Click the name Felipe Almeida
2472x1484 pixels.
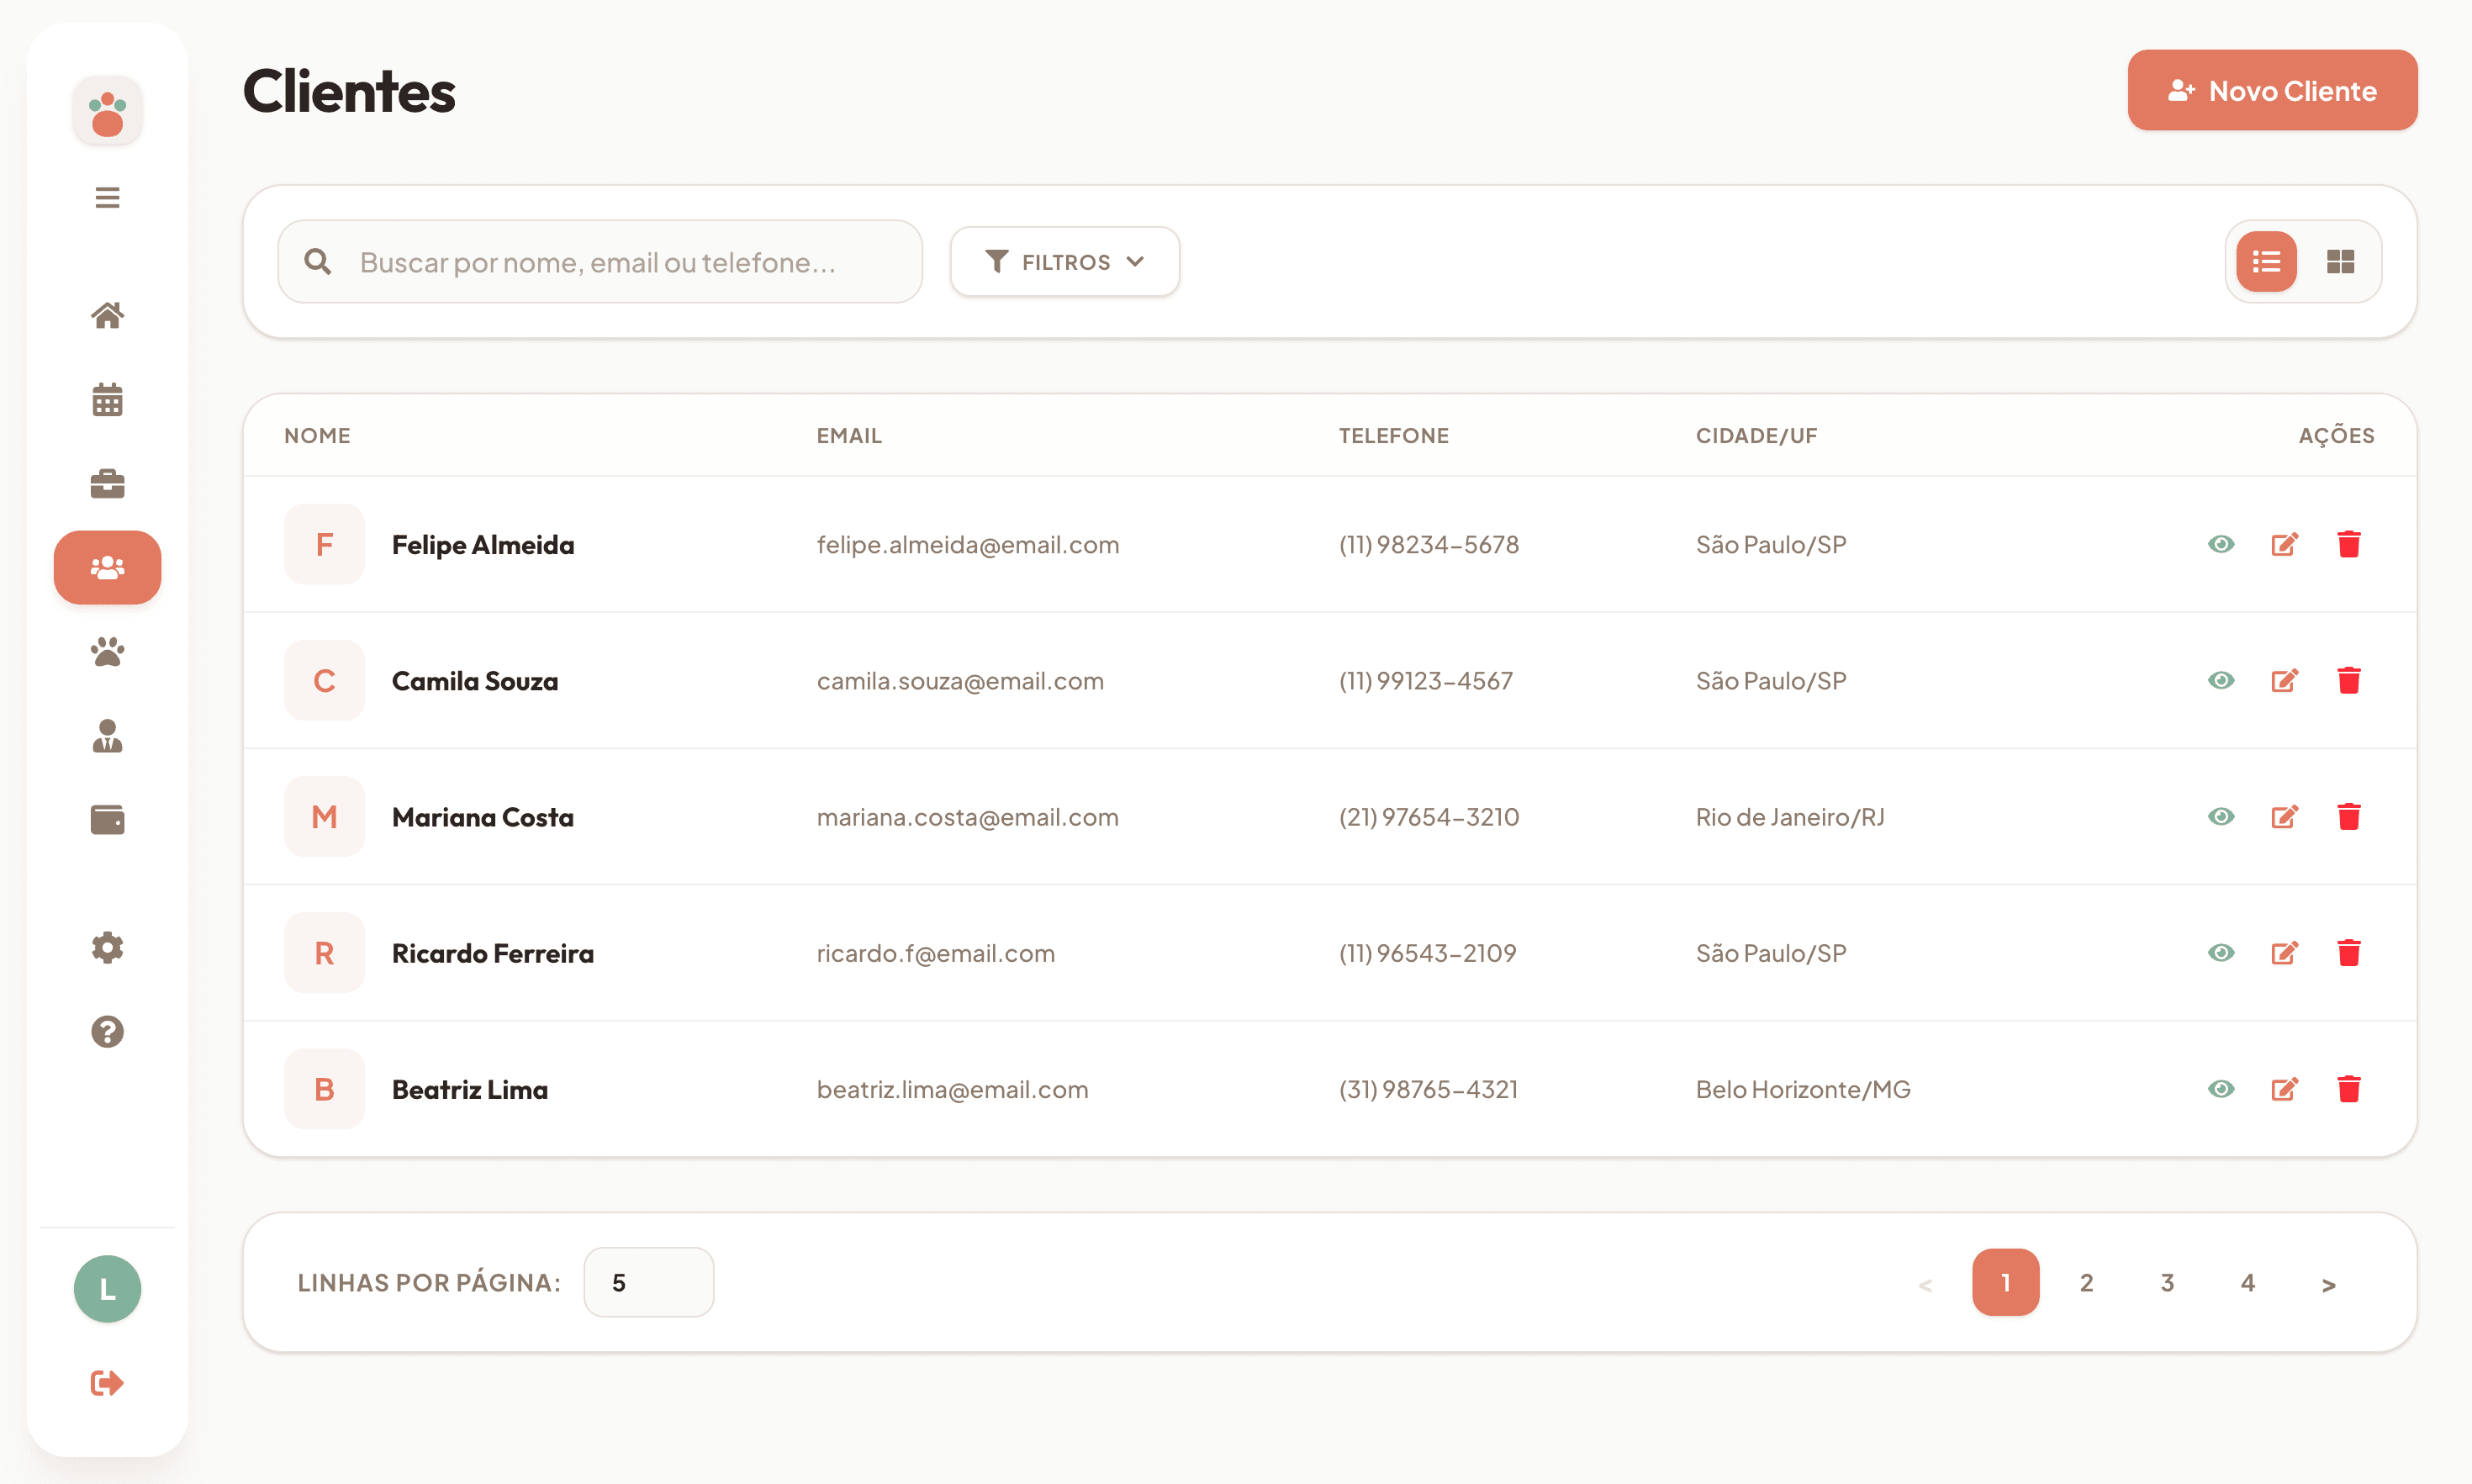pos(483,544)
